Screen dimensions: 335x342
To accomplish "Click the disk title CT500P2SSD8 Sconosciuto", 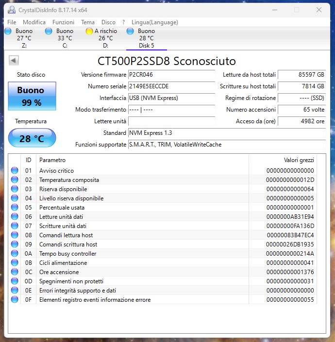I will 167,61.
